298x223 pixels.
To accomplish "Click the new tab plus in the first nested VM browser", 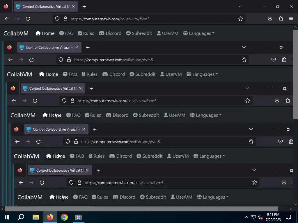I will coord(88,48).
